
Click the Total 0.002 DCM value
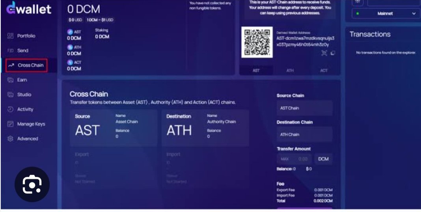click(x=323, y=201)
